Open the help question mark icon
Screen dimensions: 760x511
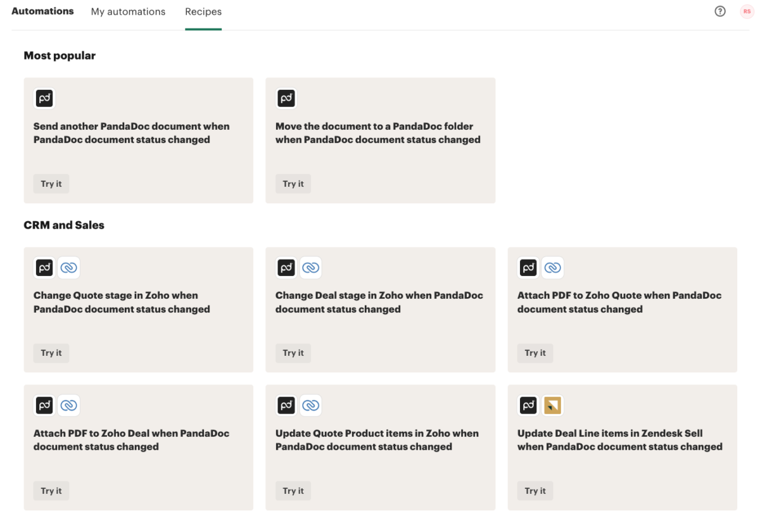(x=720, y=11)
